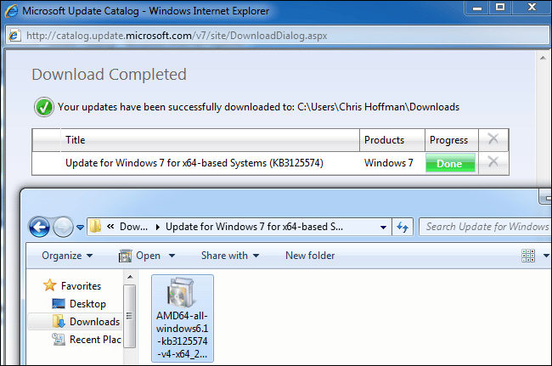Image resolution: width=552 pixels, height=366 pixels.
Task: Click the green Done progress indicator
Action: pos(451,163)
